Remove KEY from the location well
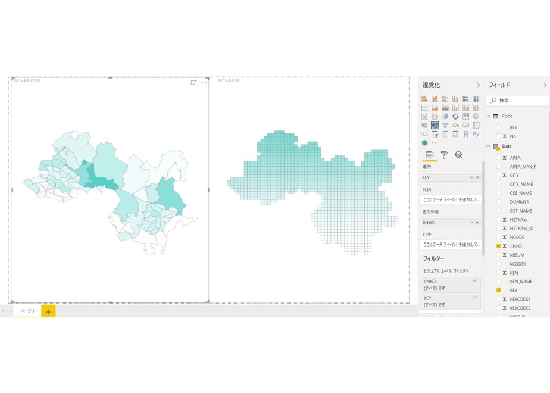Screen dimensions: 550x393 [477, 177]
